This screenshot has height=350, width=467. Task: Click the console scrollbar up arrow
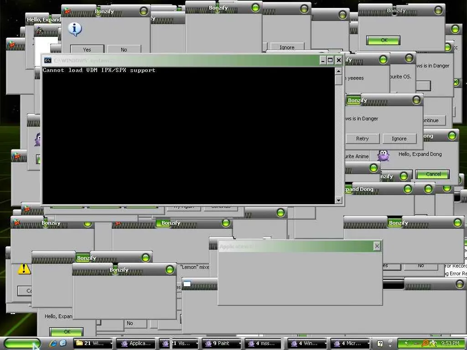[338, 71]
